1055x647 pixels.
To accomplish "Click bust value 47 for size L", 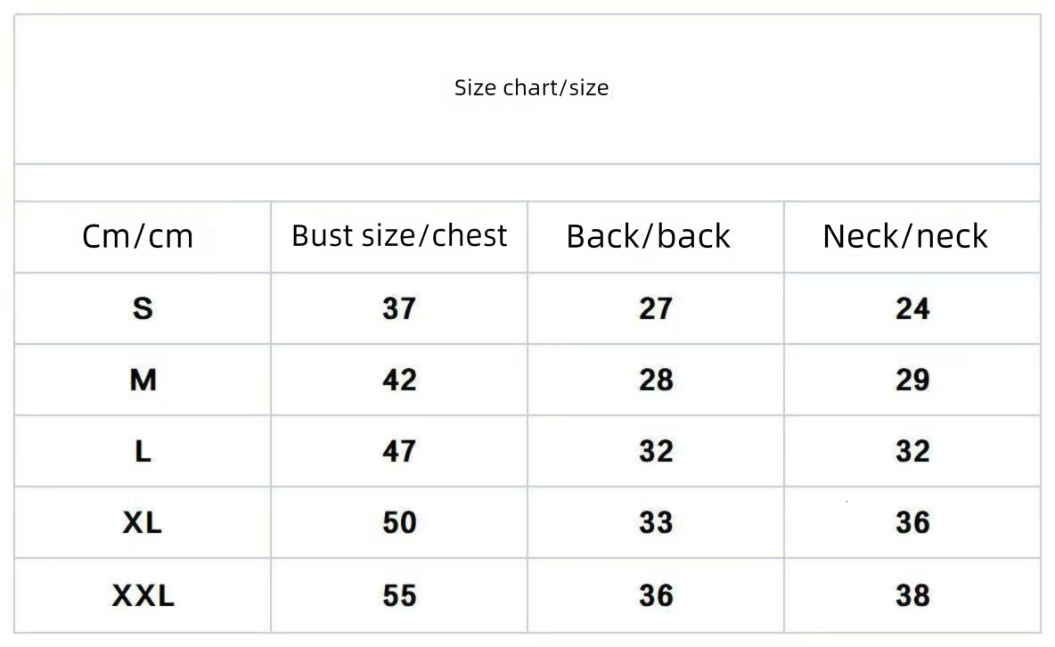I will coord(399,452).
